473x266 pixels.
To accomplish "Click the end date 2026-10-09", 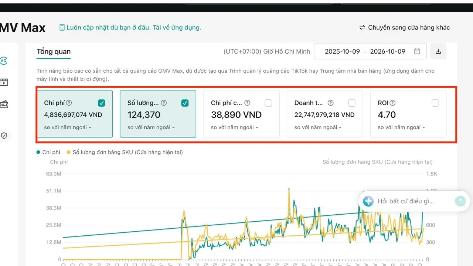I will [388, 51].
